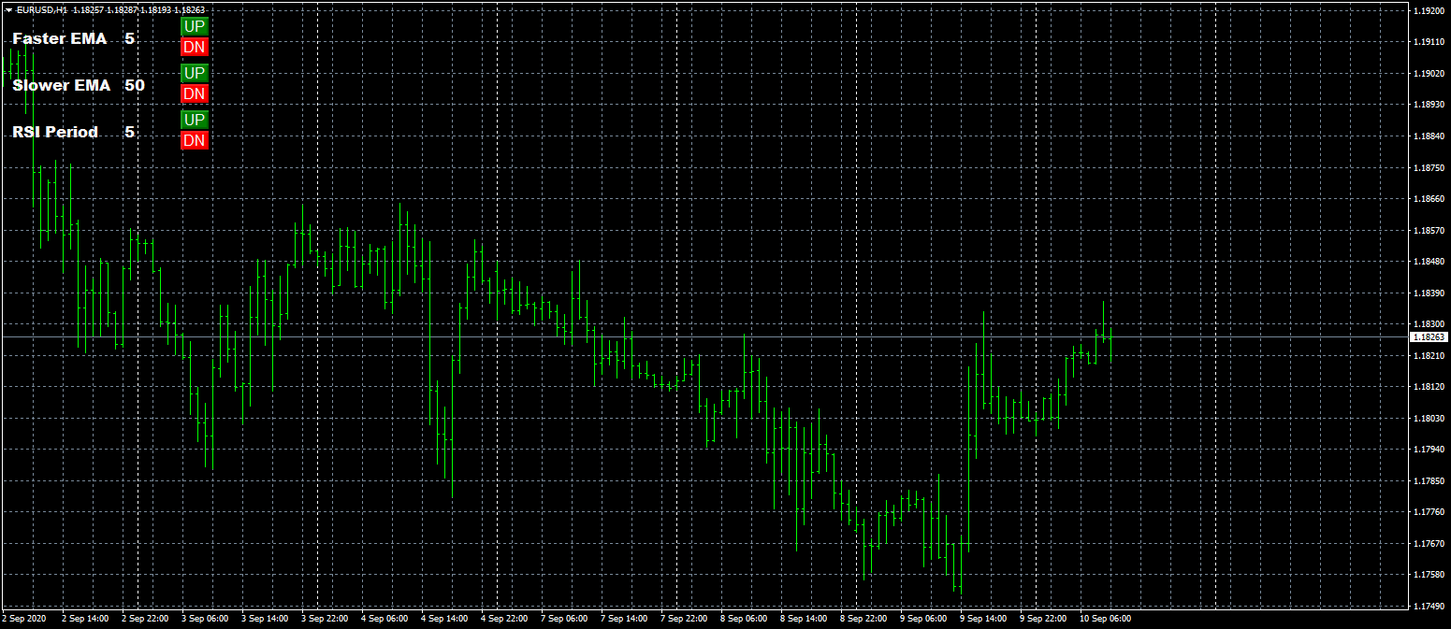Click the 1.17580 price scale label
1451x629 pixels.
(1428, 574)
